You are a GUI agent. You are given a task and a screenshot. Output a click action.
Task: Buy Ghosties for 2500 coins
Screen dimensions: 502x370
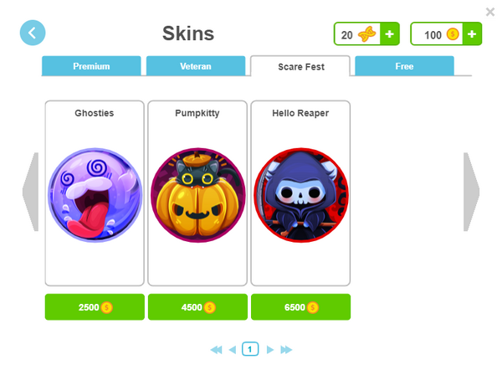(95, 307)
